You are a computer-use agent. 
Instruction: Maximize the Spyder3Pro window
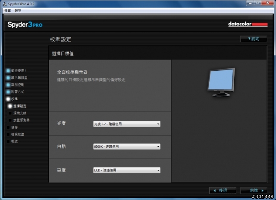[x=257, y=3]
